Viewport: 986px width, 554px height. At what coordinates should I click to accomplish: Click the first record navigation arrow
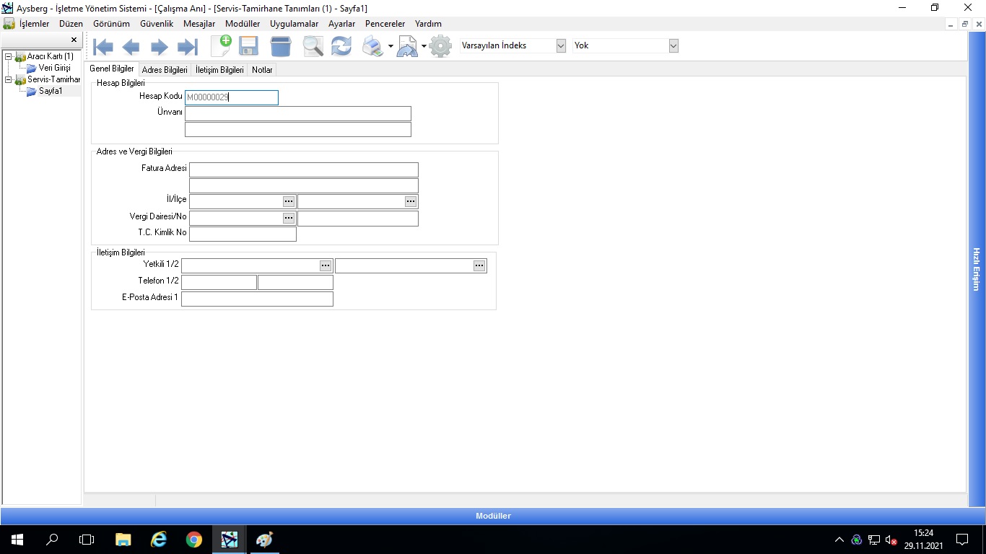[103, 48]
